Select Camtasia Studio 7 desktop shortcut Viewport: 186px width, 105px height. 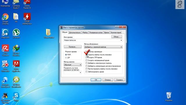tap(16, 4)
